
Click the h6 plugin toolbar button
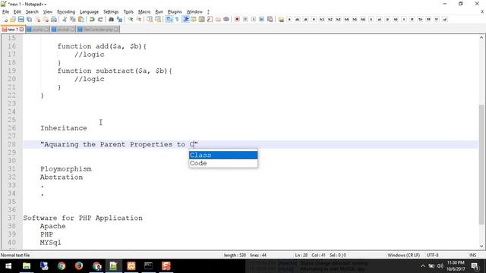363,20
